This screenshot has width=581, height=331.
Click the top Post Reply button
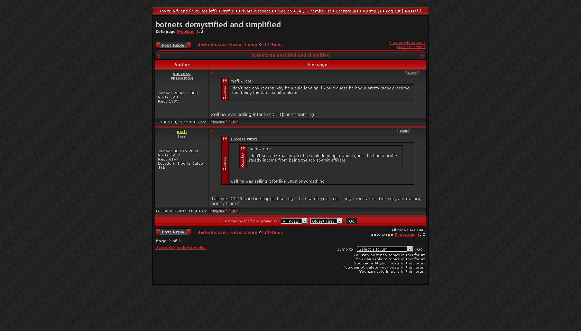tap(173, 45)
